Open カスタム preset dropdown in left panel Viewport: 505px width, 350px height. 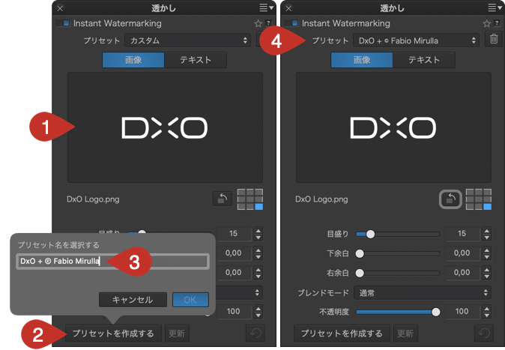point(188,40)
